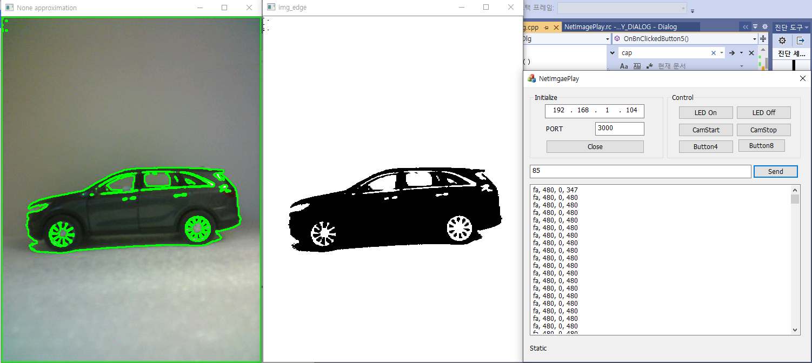Image resolution: width=812 pixels, height=363 pixels.
Task: Find next match with the arrow icon
Action: coord(732,53)
